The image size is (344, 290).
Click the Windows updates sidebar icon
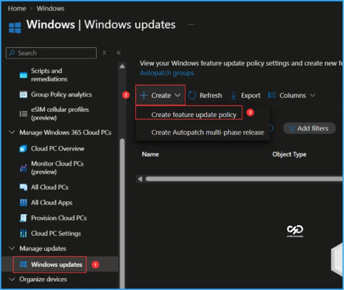(x=23, y=264)
